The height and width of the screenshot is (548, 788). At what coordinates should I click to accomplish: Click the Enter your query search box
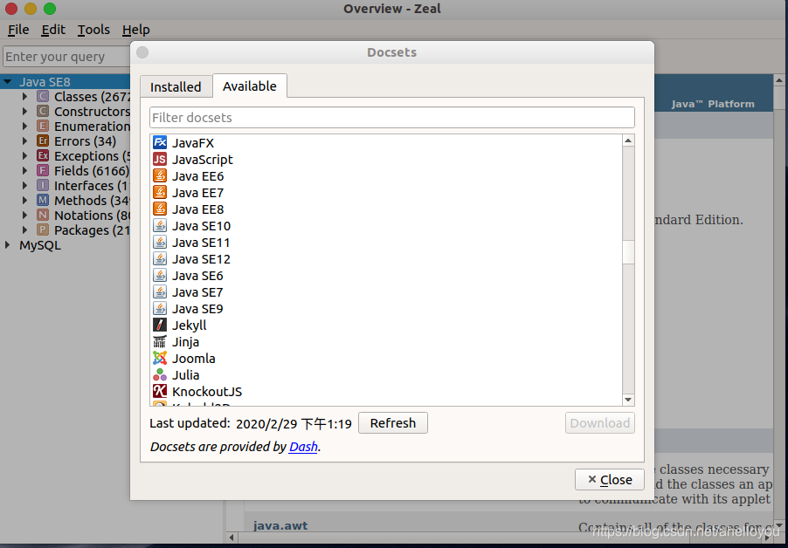click(66, 56)
